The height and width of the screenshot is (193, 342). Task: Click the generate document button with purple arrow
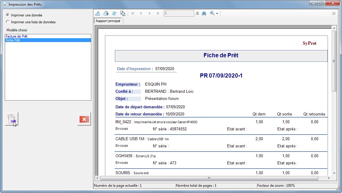tap(12, 119)
